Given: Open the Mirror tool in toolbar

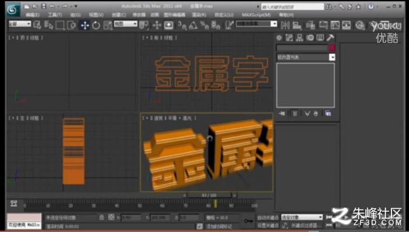Looking at the screenshot, I should [x=285, y=25].
